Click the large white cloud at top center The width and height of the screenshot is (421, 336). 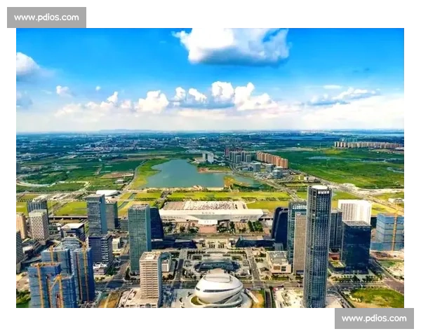pyautogui.click(x=235, y=45)
